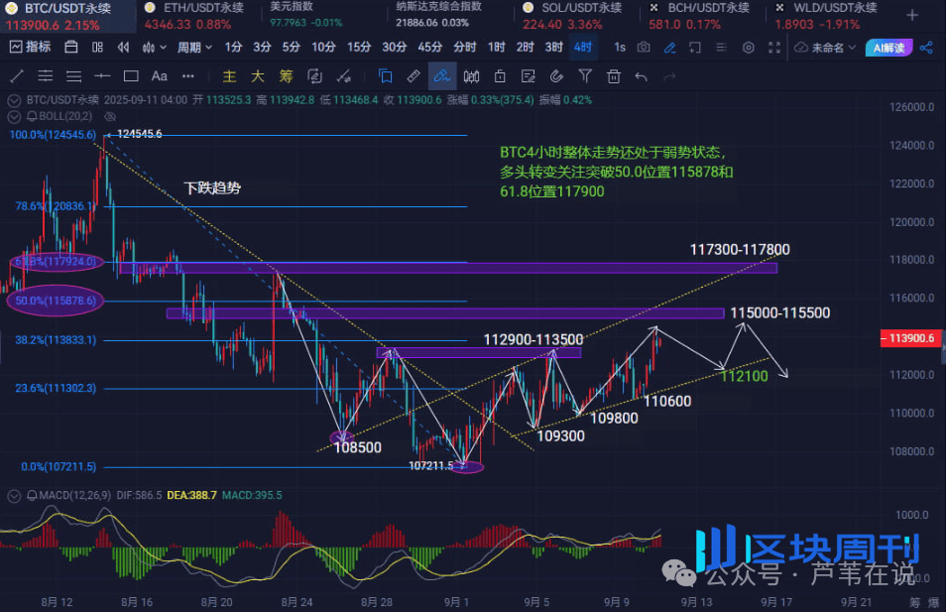The height and width of the screenshot is (612, 946).
Task: Collapse the MACD indicator chevron
Action: click(14, 496)
